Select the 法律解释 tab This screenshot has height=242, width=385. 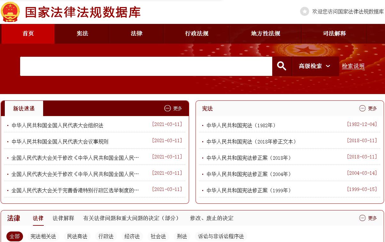63,218
